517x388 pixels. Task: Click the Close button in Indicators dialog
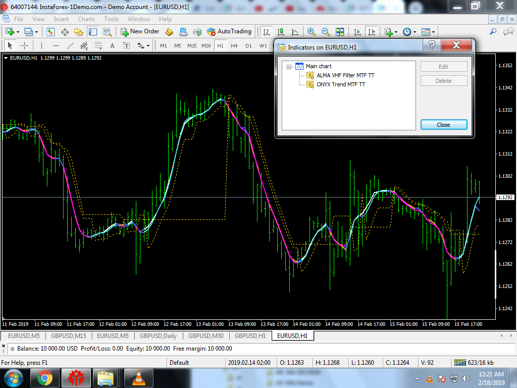tap(443, 125)
